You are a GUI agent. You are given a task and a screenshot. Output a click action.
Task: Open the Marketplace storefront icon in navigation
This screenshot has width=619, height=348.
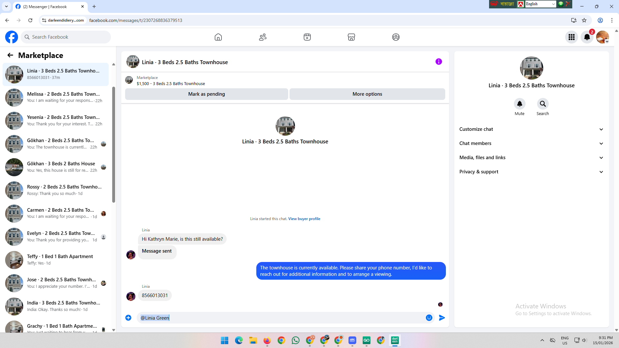tap(351, 37)
